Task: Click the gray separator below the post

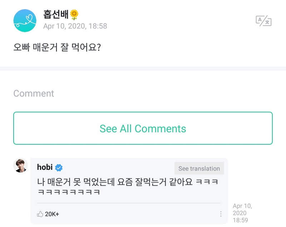Action: [x=143, y=69]
